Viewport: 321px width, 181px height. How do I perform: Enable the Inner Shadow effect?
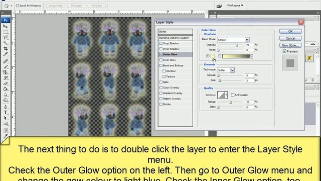tap(161, 49)
